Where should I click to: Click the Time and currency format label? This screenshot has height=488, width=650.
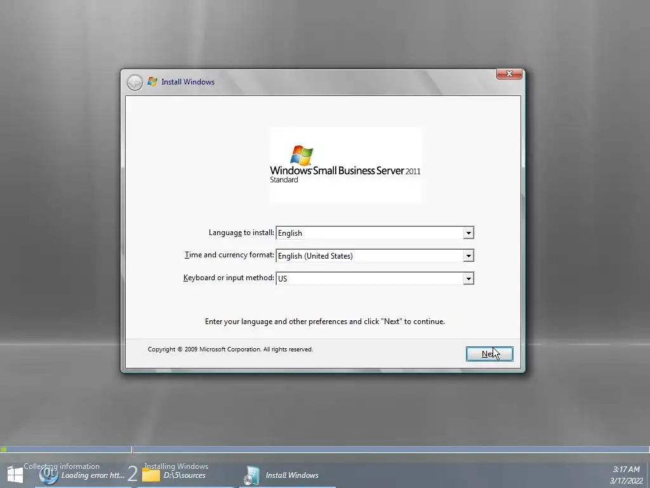coord(229,255)
